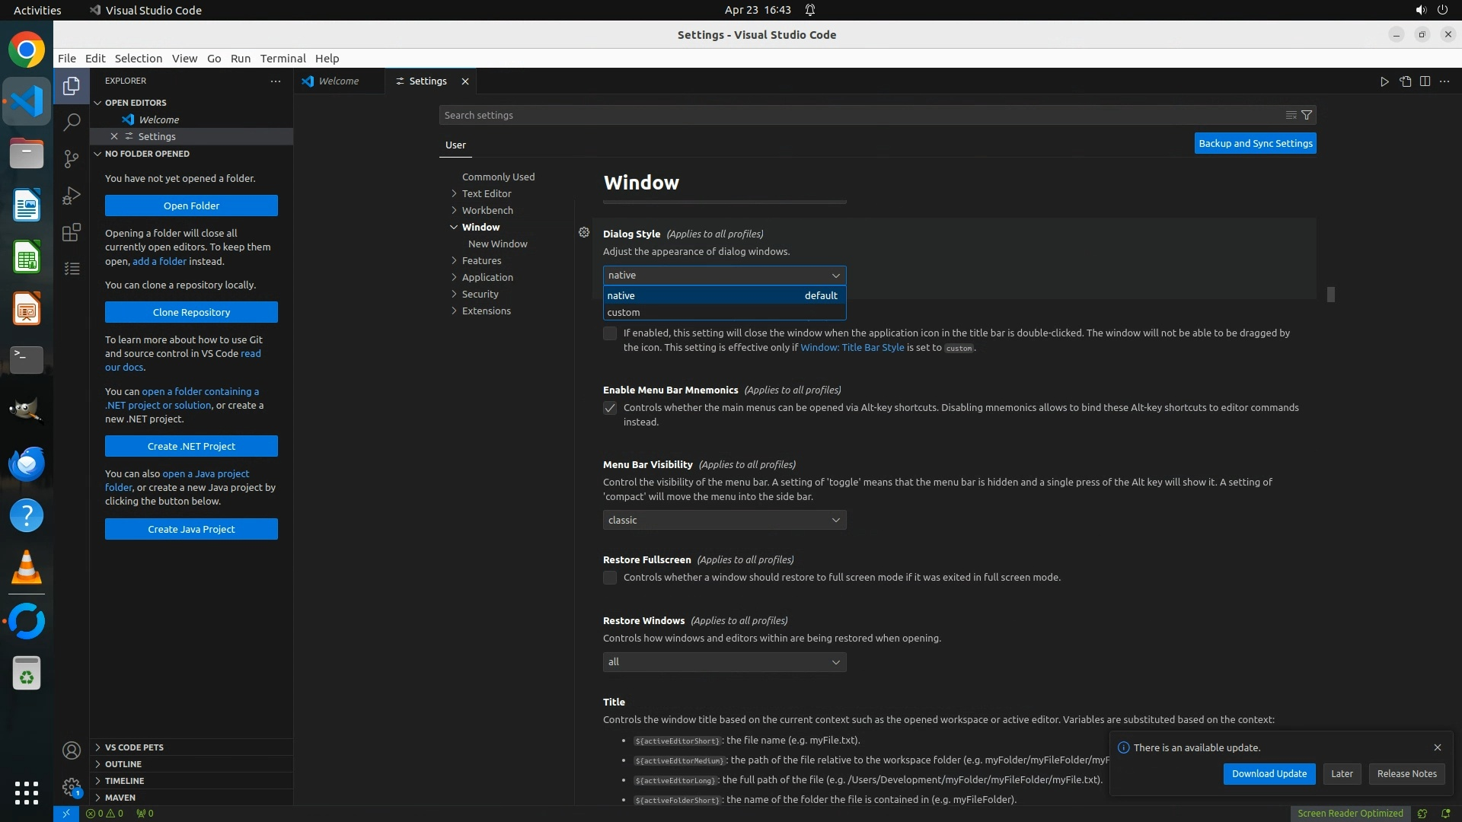Disable Enable Menu Bar Mnemonics checkbox
Screen dimensions: 1462x822
click(x=610, y=408)
